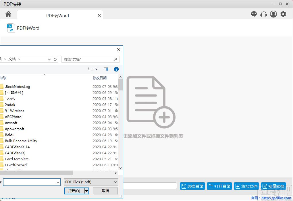This screenshot has width=293, height=201.
Task: Open the settings gear icon
Action: pyautogui.click(x=283, y=14)
